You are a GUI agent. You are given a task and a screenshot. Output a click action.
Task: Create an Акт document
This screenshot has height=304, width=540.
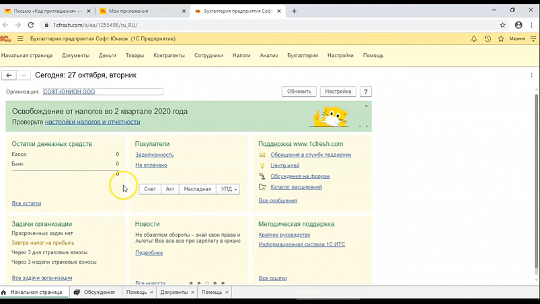(x=169, y=189)
